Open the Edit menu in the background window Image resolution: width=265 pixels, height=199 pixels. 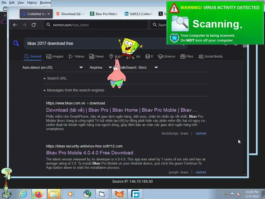pos(12,3)
